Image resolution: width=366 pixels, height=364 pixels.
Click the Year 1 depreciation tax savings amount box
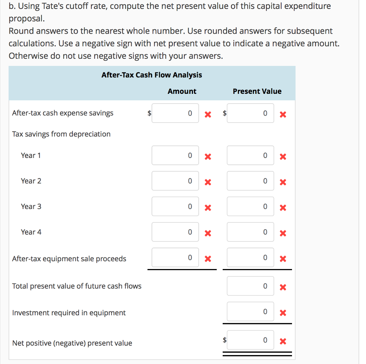[175, 155]
